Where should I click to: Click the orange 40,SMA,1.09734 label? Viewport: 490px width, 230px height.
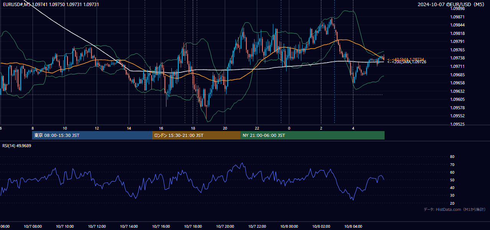pyautogui.click(x=406, y=59)
